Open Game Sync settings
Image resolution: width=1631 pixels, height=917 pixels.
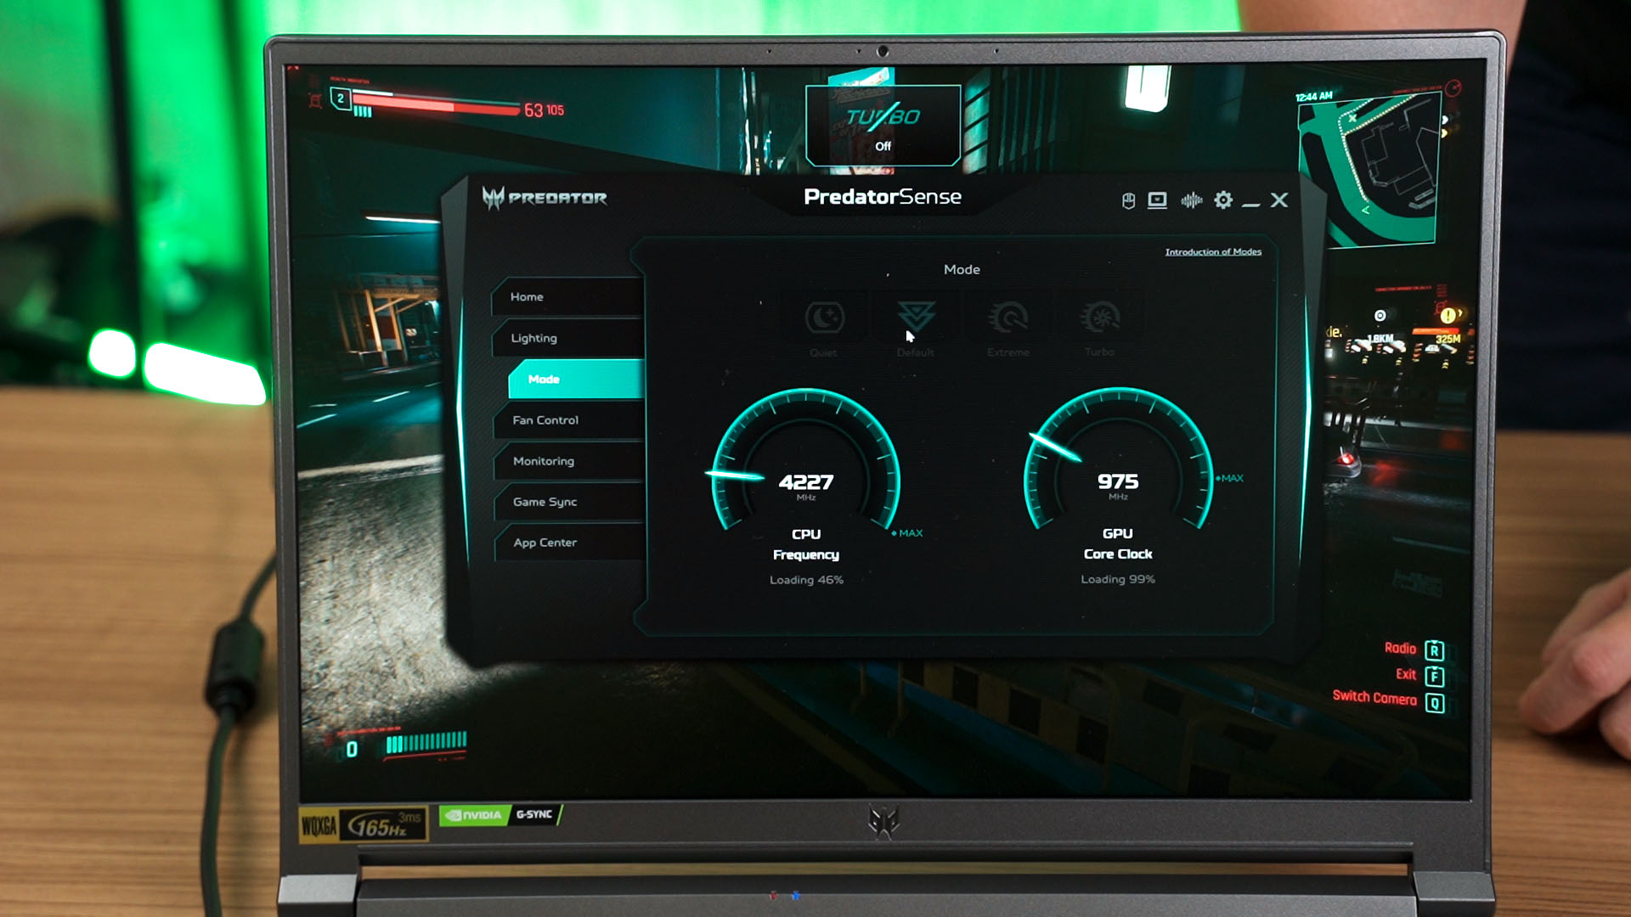click(569, 502)
